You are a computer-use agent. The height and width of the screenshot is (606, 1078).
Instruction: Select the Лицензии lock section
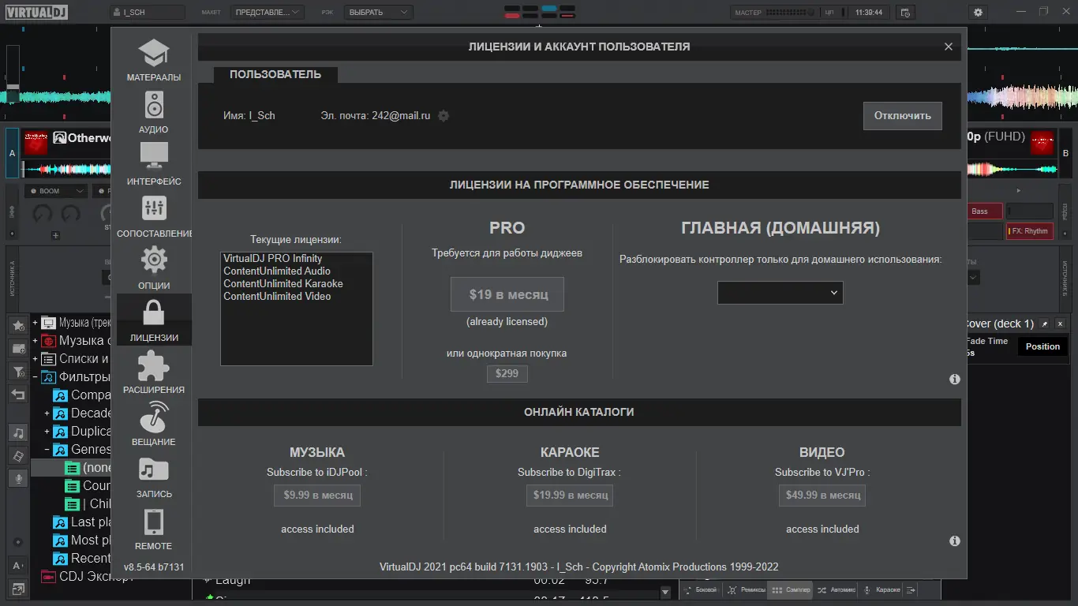(x=154, y=320)
